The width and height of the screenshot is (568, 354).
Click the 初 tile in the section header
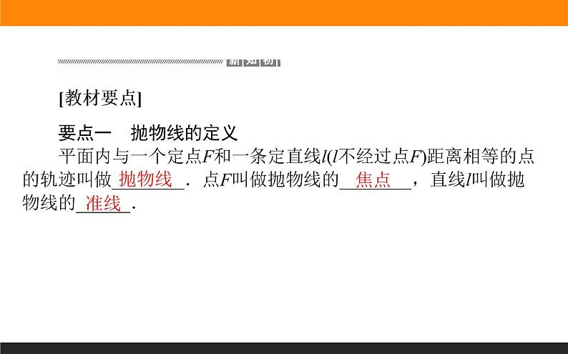coord(269,61)
